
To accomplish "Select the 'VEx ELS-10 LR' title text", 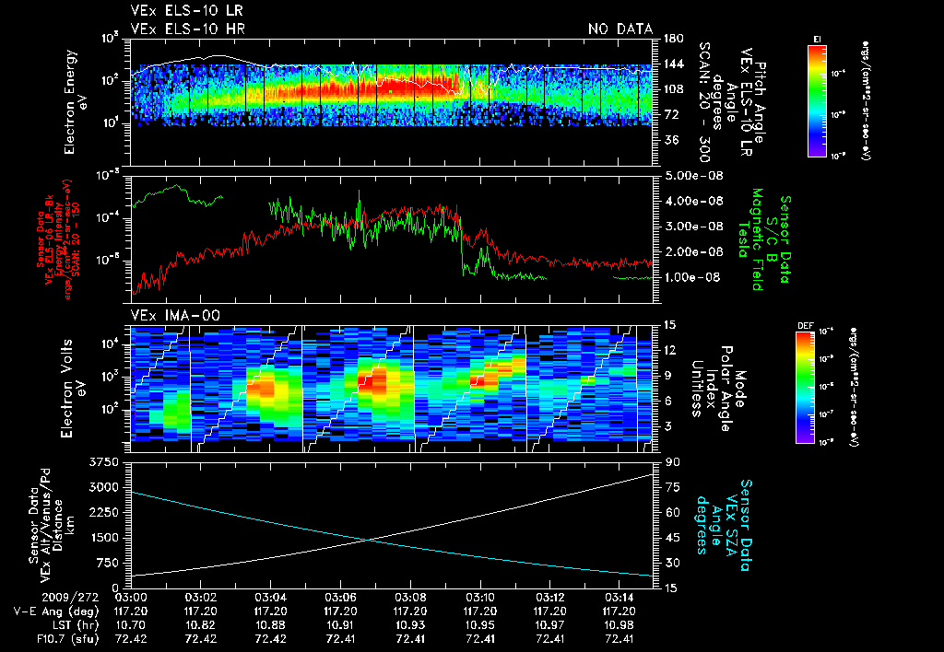I will [x=186, y=11].
